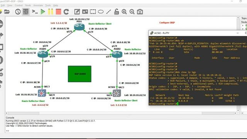Toggle the lock/unlock all items padlock

click(117, 12)
